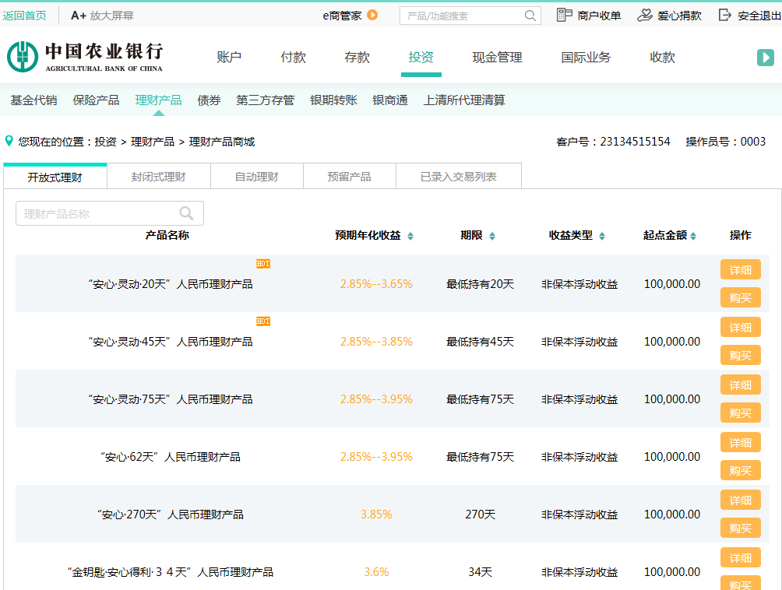Switch to the 自动理财 tab
This screenshot has height=590, width=782.
(x=257, y=177)
